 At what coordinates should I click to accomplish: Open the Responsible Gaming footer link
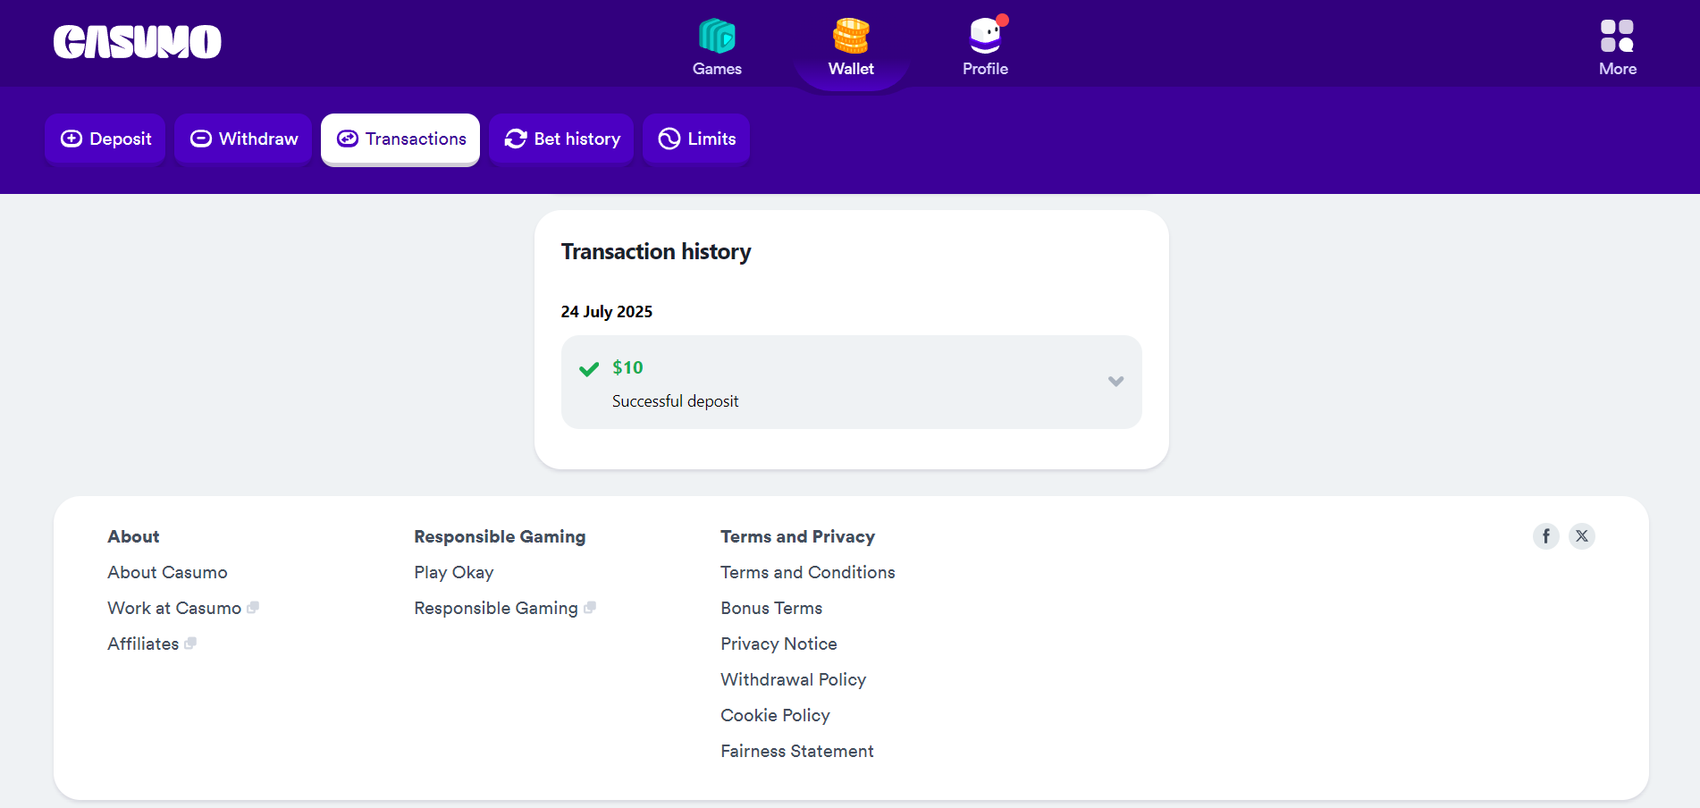[x=496, y=608]
